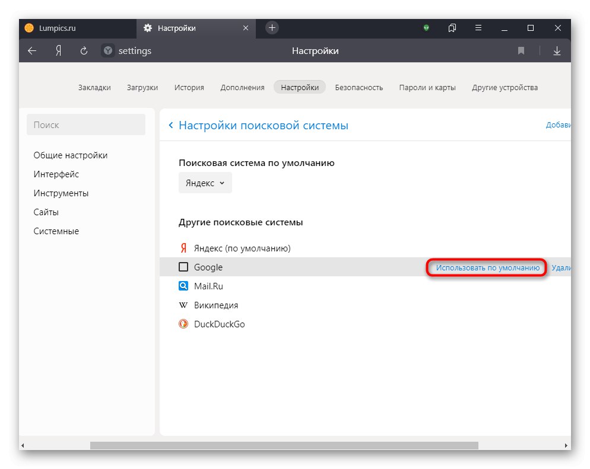
Task: Open Добавить to add search engine
Action: pos(558,125)
